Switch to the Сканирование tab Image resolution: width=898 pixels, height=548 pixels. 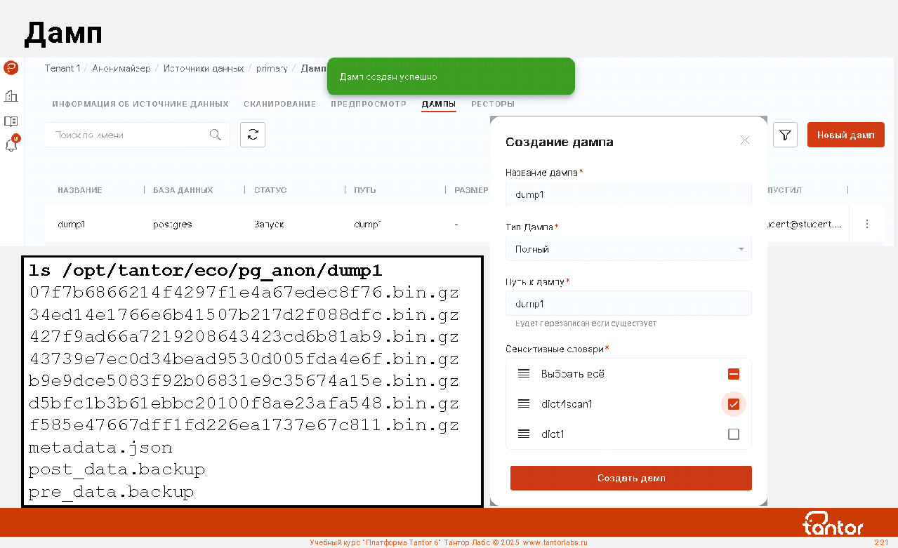pos(279,104)
